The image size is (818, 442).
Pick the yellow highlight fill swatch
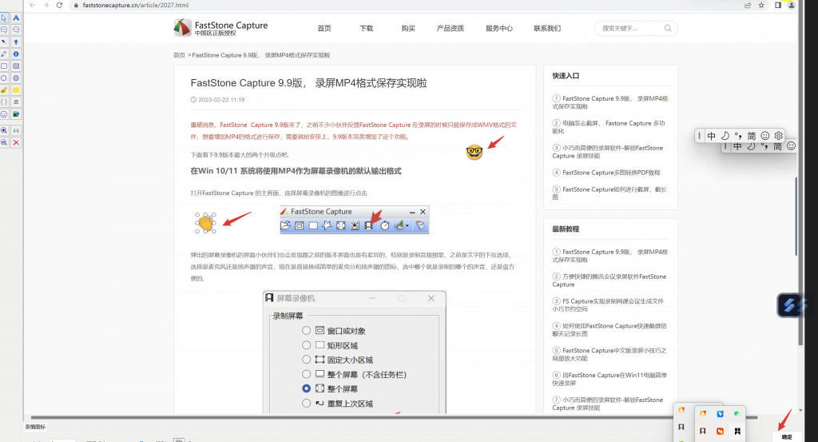pyautogui.click(x=16, y=90)
